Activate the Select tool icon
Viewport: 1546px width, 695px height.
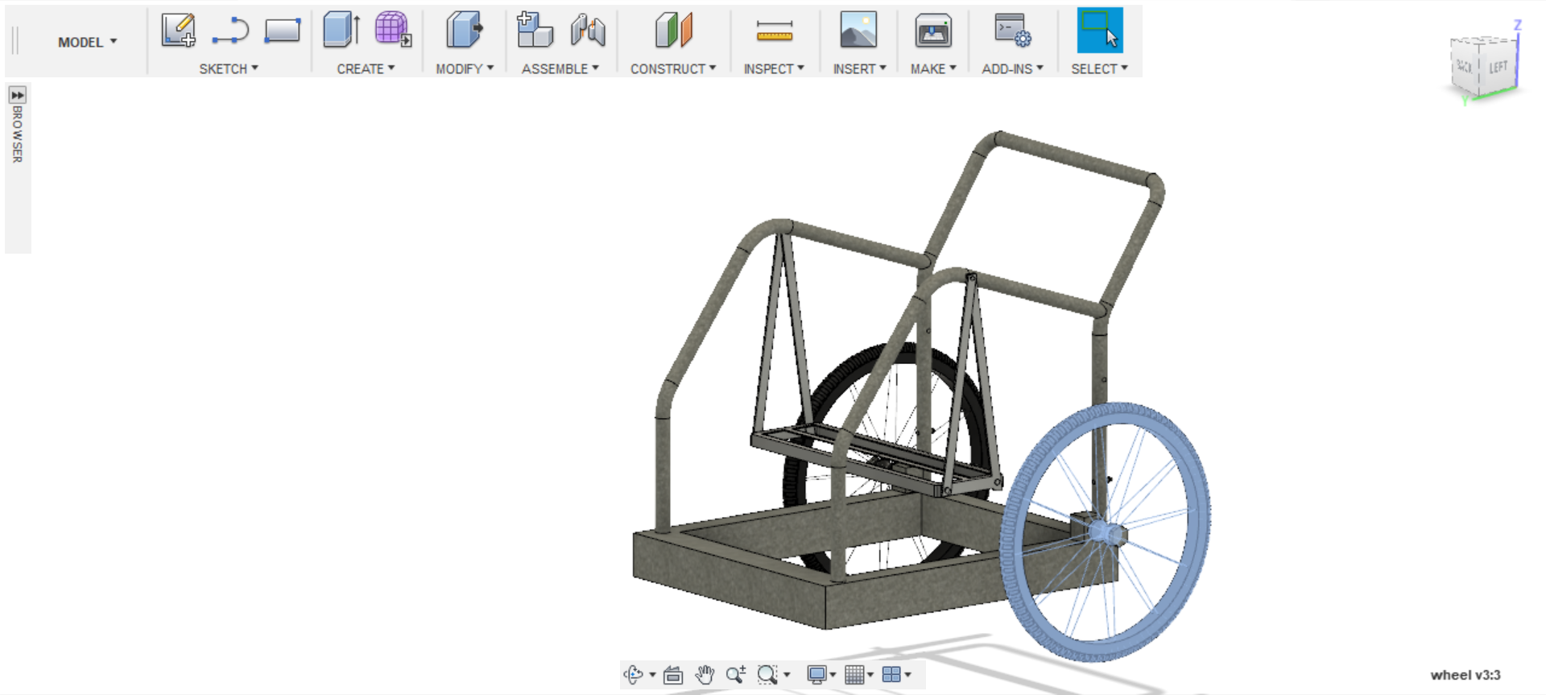[x=1100, y=31]
